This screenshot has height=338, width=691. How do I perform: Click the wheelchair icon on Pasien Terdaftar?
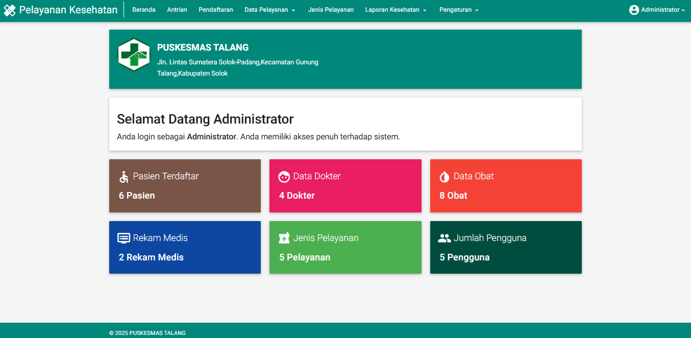pos(124,177)
